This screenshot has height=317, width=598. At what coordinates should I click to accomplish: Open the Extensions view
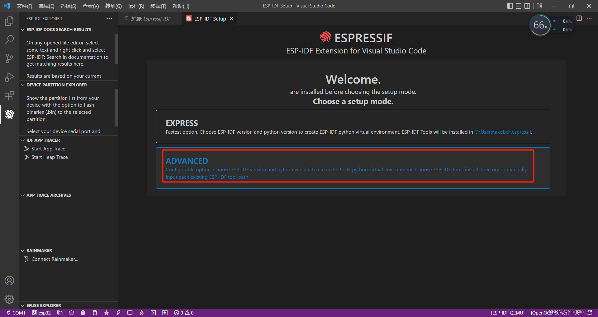[x=9, y=96]
